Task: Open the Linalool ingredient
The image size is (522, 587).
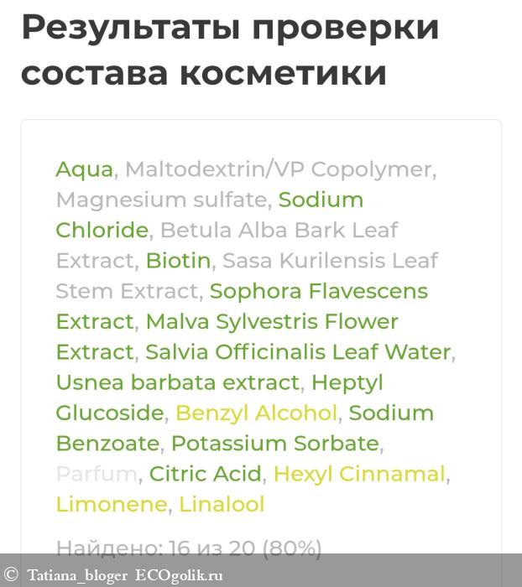Action: pos(222,505)
